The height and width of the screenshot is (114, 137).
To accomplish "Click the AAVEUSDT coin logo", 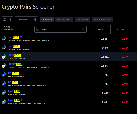I will coord(4,93).
